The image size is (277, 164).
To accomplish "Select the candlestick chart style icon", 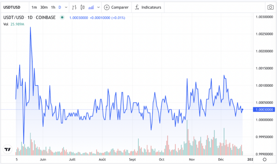I will 83,7.
